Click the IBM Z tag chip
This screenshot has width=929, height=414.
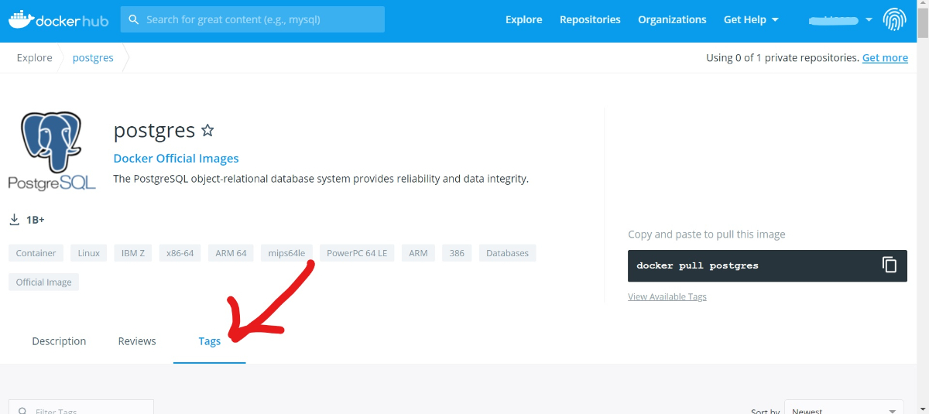pos(133,253)
